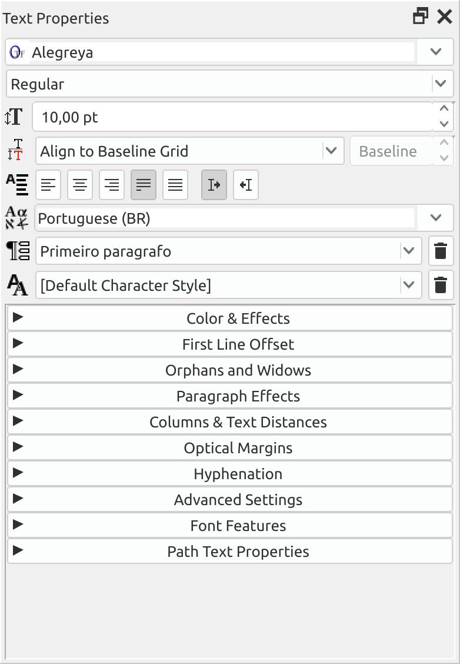The image size is (460, 664).
Task: Toggle left-to-right text direction
Action: click(214, 185)
